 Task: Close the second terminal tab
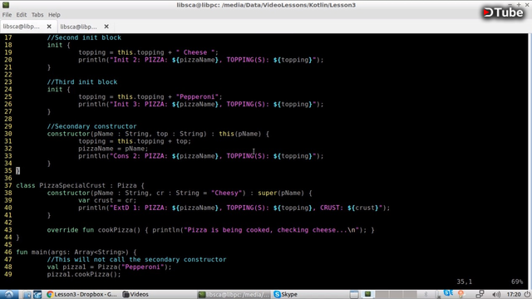click(106, 27)
